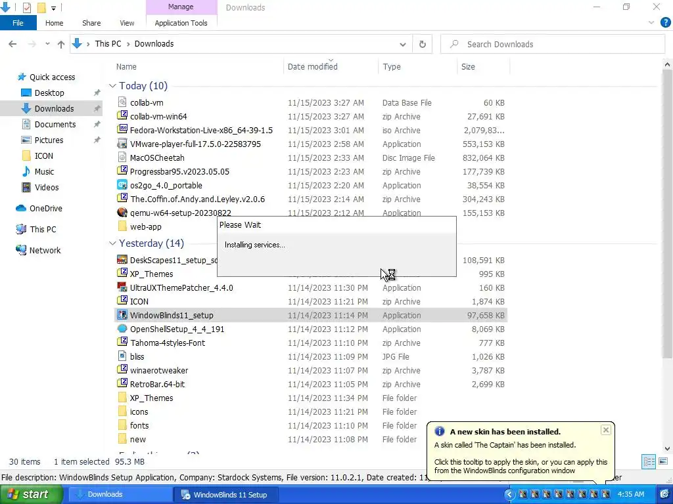Open Music in the navigation pane

tap(44, 172)
